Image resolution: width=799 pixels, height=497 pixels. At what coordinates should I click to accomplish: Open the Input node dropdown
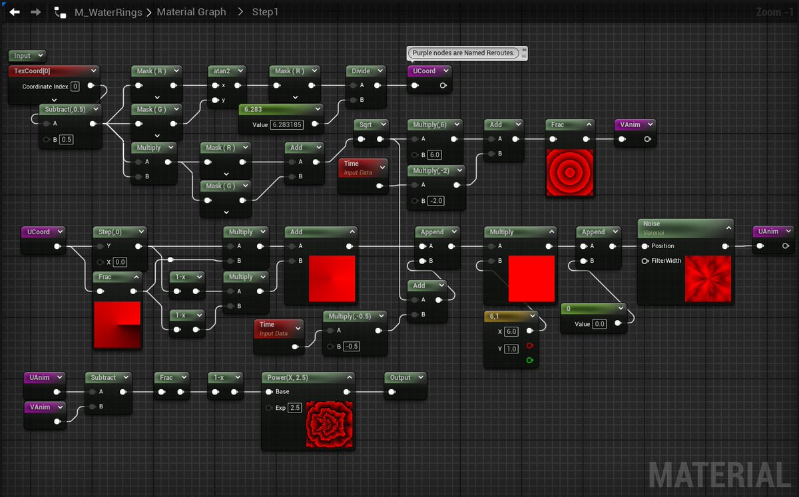(x=39, y=56)
